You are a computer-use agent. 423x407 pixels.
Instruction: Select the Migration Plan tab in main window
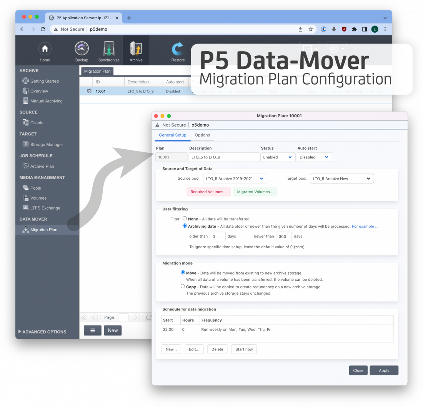click(97, 71)
